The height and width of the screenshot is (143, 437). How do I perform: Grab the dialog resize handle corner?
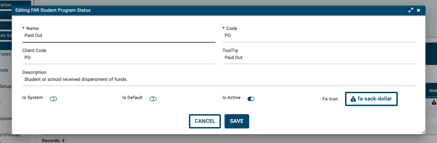[423, 132]
